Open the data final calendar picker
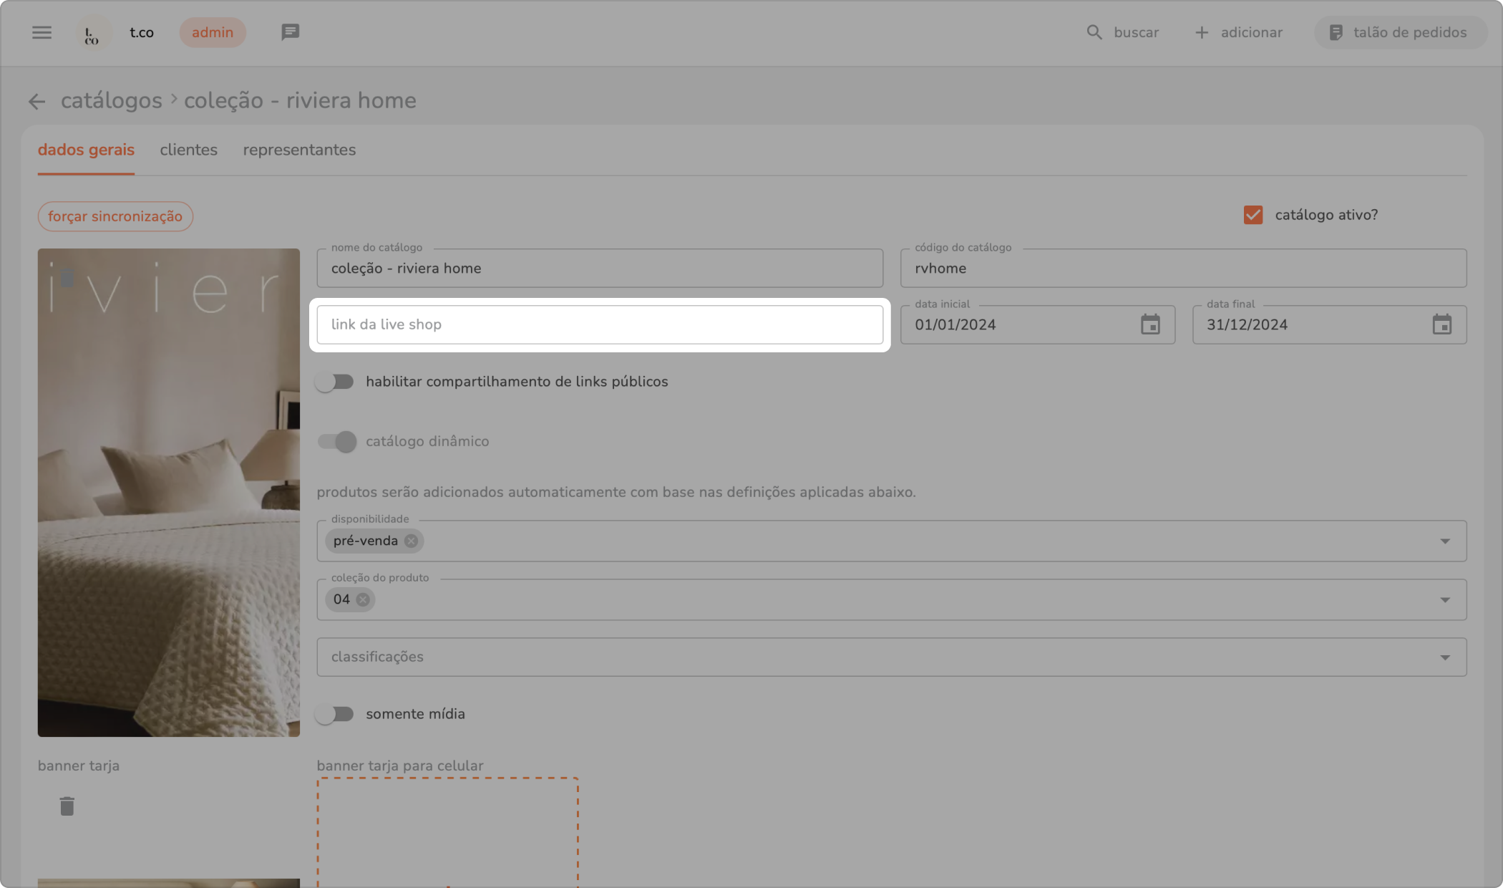1503x888 pixels. coord(1441,324)
